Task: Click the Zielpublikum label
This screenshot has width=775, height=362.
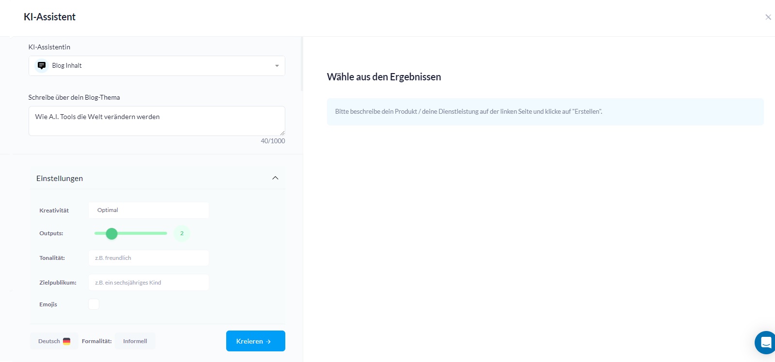Action: 58,283
